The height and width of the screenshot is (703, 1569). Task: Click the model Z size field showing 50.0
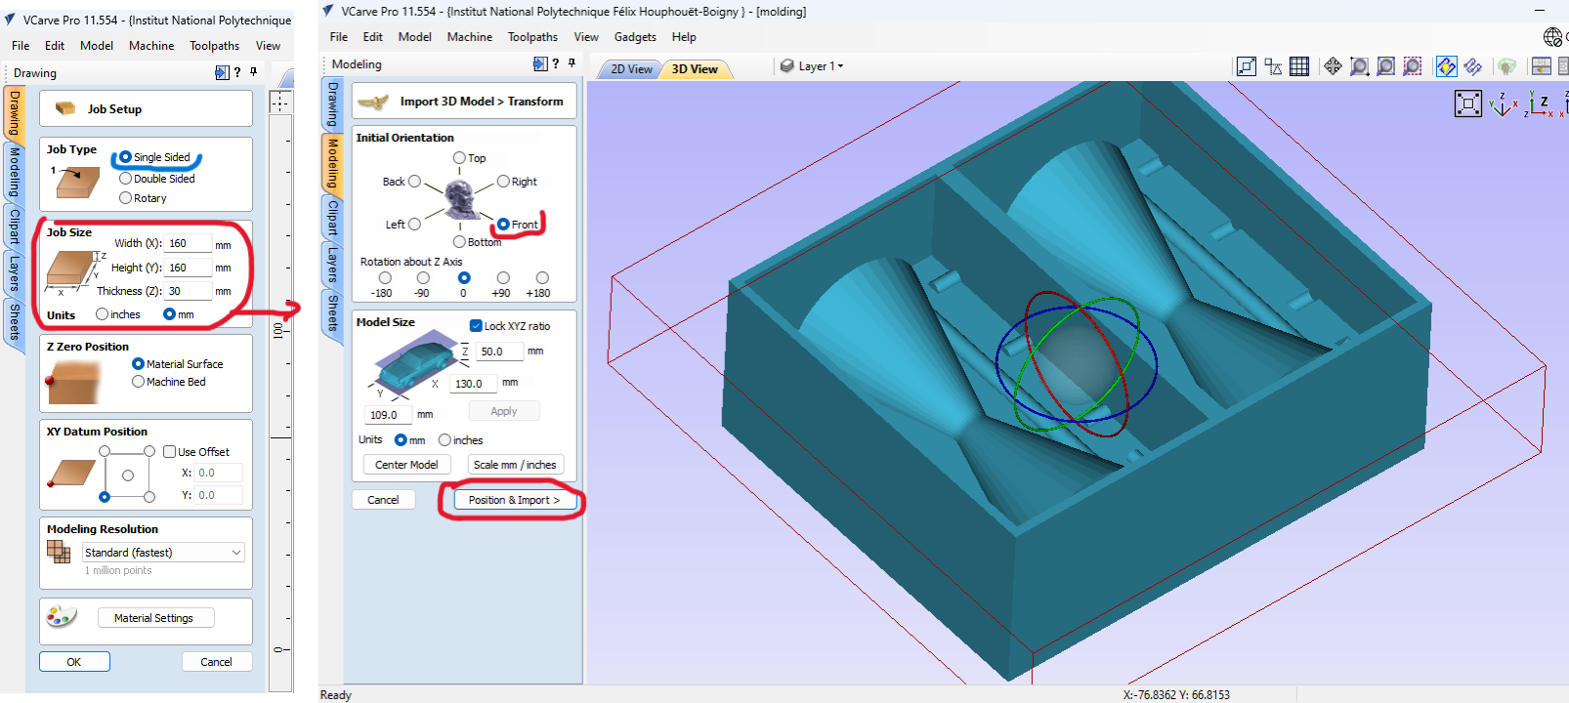pos(500,351)
